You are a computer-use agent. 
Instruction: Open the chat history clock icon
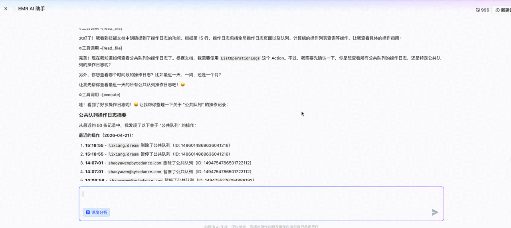coord(478,10)
